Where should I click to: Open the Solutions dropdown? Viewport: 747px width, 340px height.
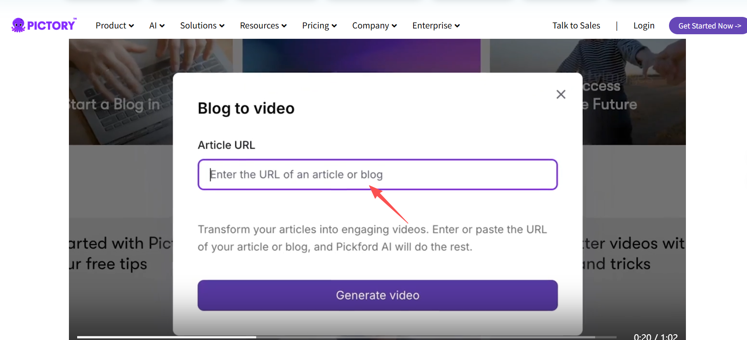[202, 26]
